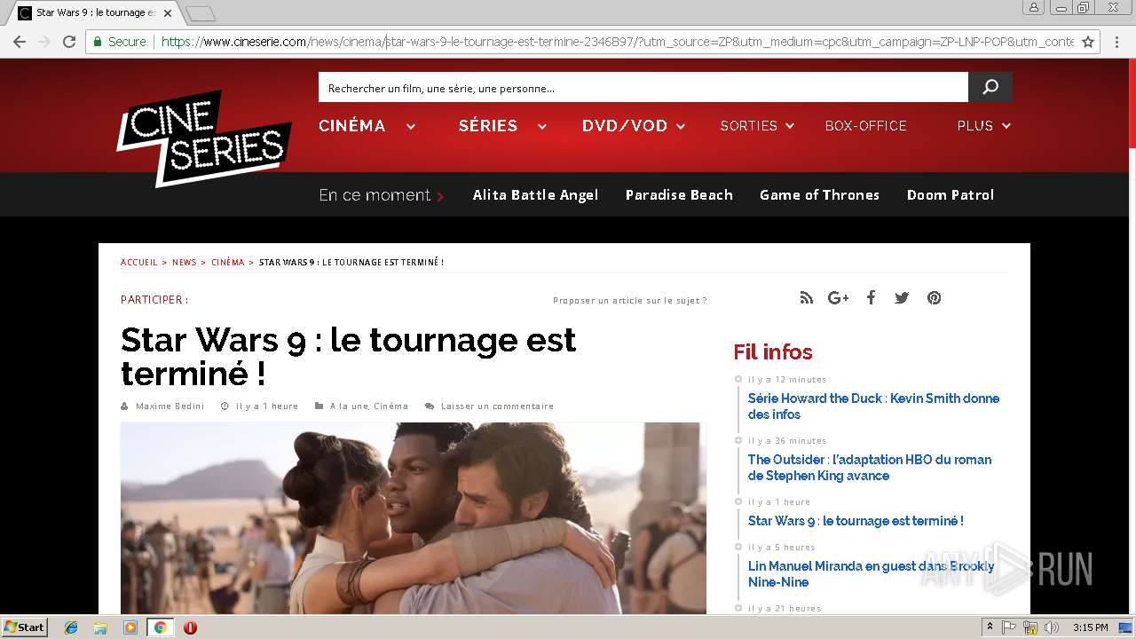Show hidden tray icons arrow
The width and height of the screenshot is (1136, 639).
point(990,627)
